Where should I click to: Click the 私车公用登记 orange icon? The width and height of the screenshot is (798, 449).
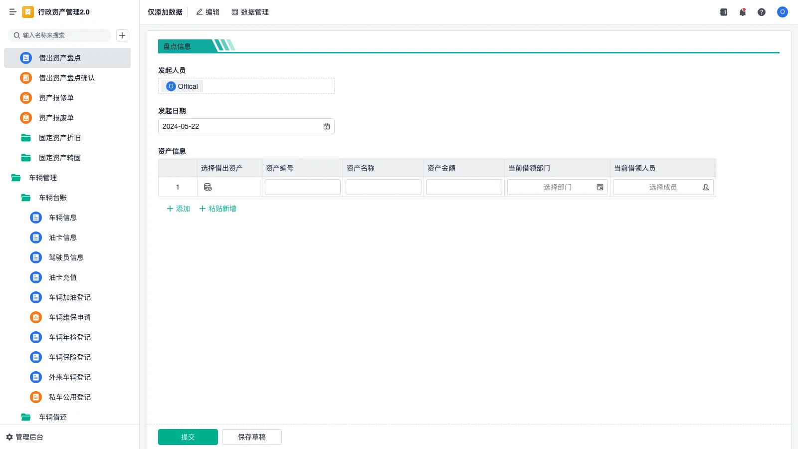[x=36, y=397]
